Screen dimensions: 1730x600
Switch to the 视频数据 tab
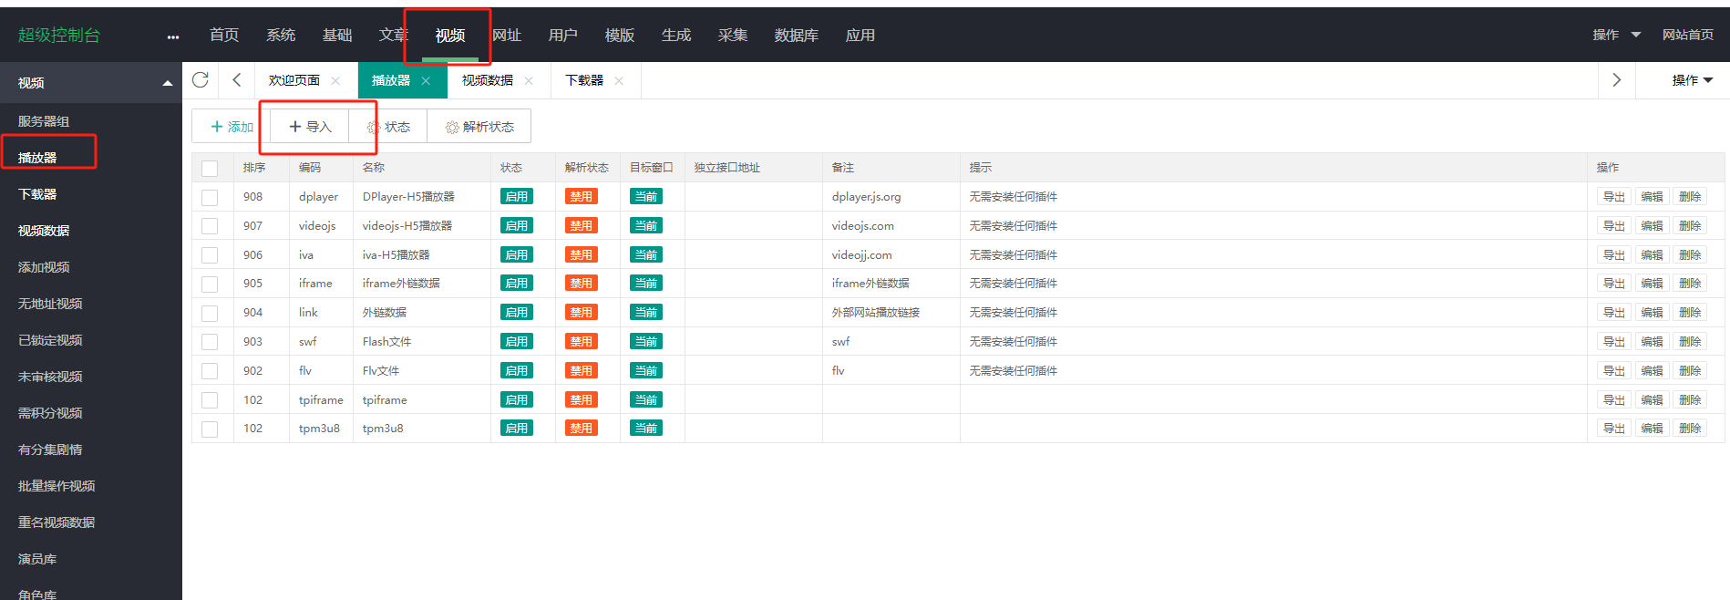click(488, 80)
